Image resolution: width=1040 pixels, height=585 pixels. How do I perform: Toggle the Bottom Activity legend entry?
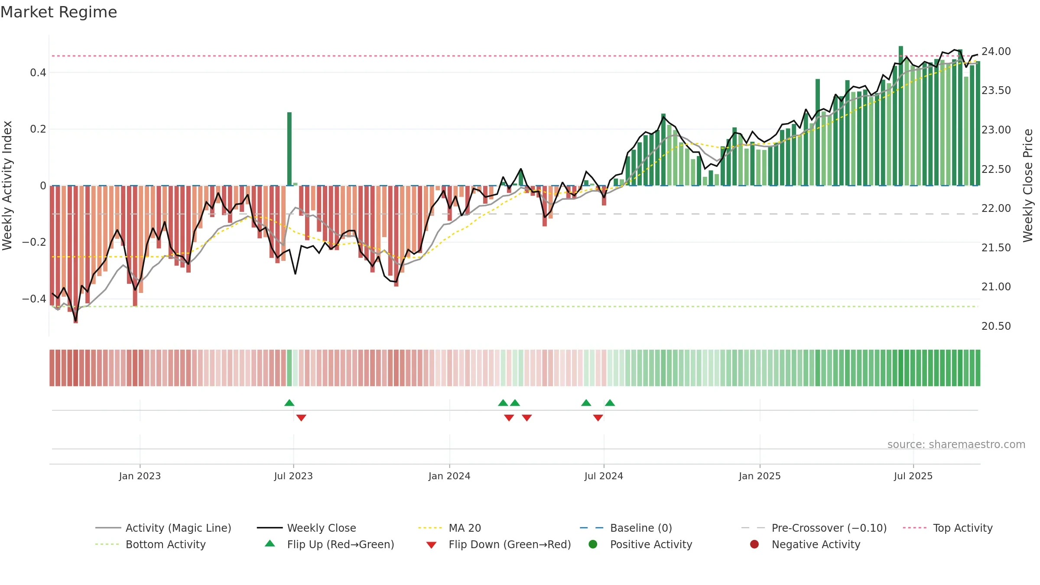150,544
